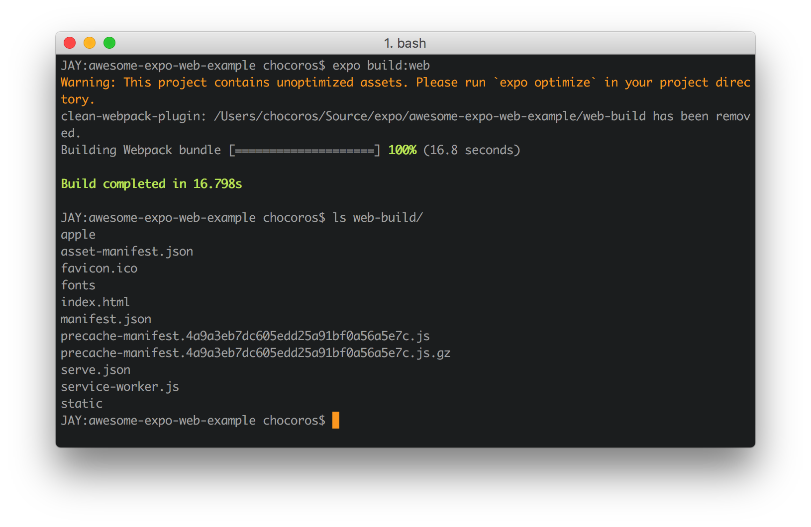This screenshot has width=811, height=527.
Task: Click the plain 'manifest.json' file name
Action: (106, 319)
